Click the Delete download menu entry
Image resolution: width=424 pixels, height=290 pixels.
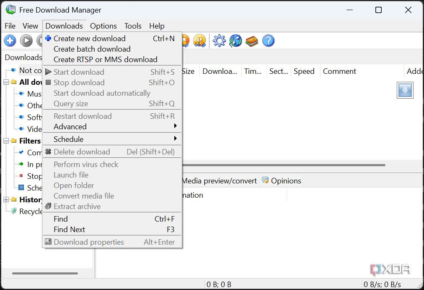(112, 152)
